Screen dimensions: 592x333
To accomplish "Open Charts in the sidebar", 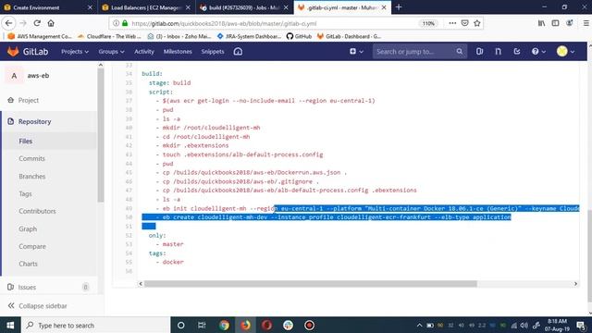I will (29, 264).
